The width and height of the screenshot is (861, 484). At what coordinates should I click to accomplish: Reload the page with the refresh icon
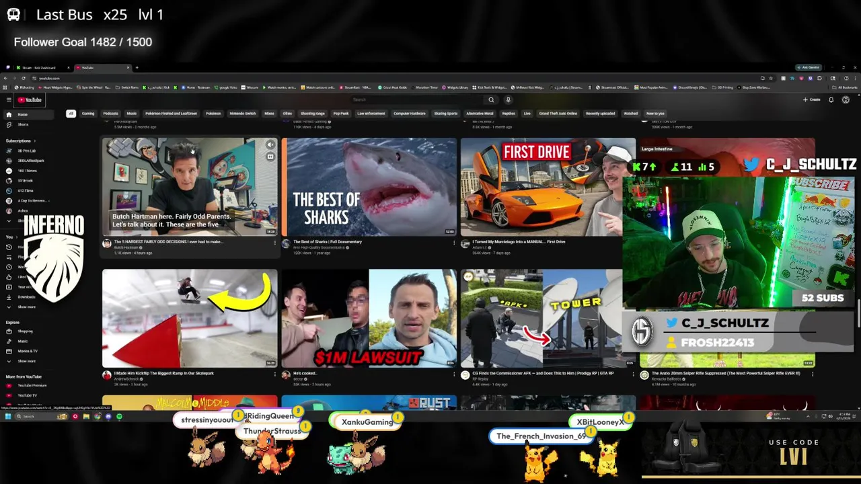tap(24, 78)
